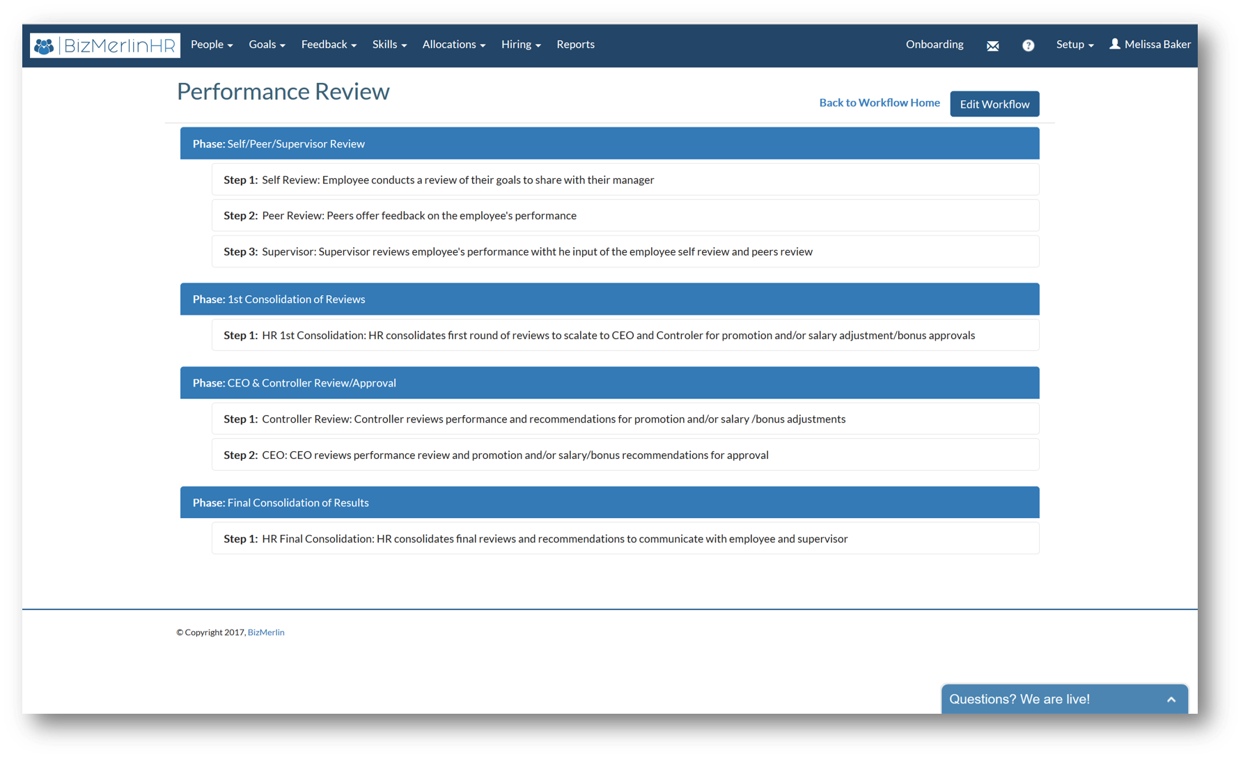
Task: Follow the Back to Workflow Home link
Action: (880, 102)
